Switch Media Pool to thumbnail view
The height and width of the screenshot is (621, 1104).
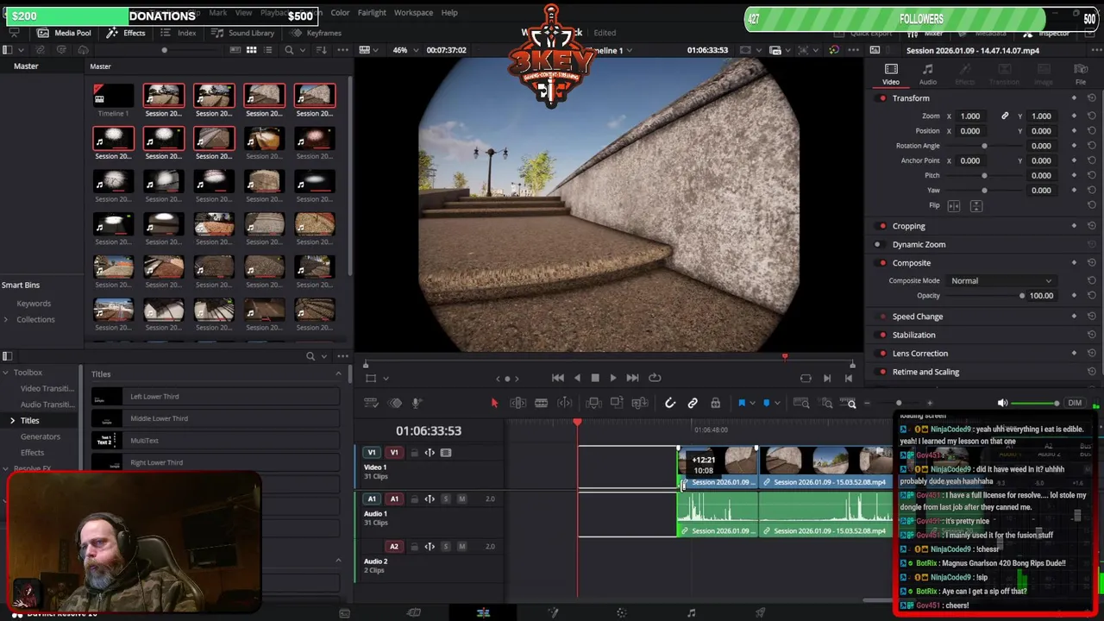[x=252, y=50]
